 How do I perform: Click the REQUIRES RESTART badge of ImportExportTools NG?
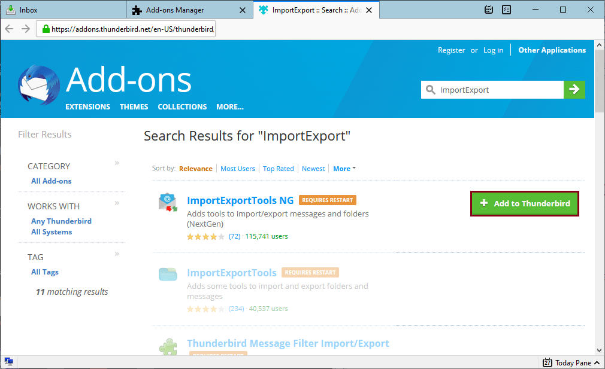[x=328, y=200]
